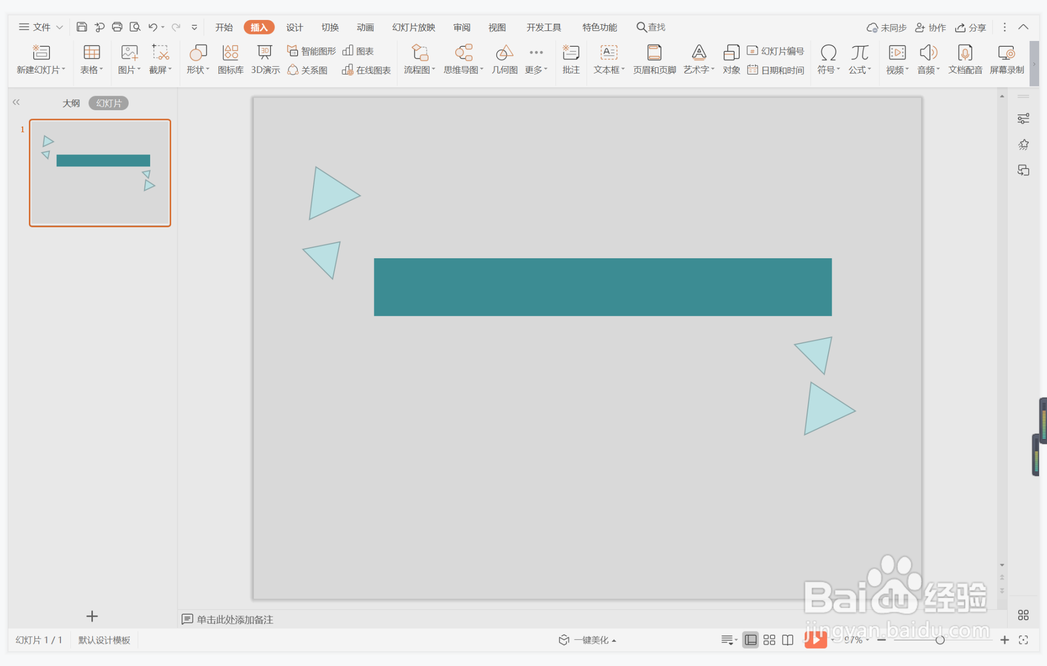This screenshot has height=666, width=1047.
Task: Click the 分享 share button
Action: 970,27
